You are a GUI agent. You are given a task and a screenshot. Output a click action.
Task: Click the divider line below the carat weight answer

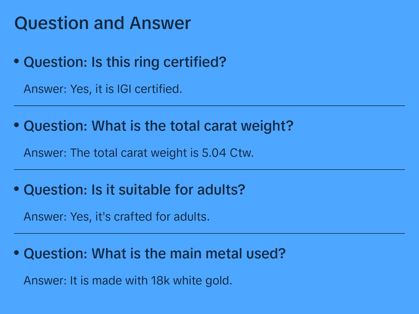(x=209, y=170)
